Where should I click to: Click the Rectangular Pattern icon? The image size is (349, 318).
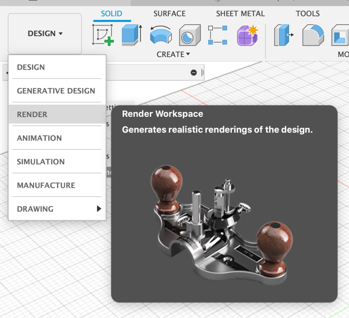217,35
